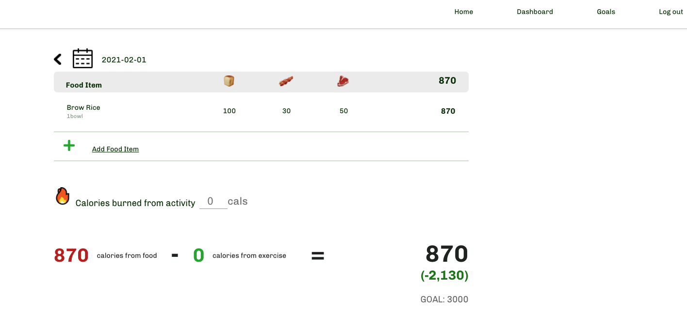Click the meat protein column icon
687x313 pixels.
coord(343,81)
